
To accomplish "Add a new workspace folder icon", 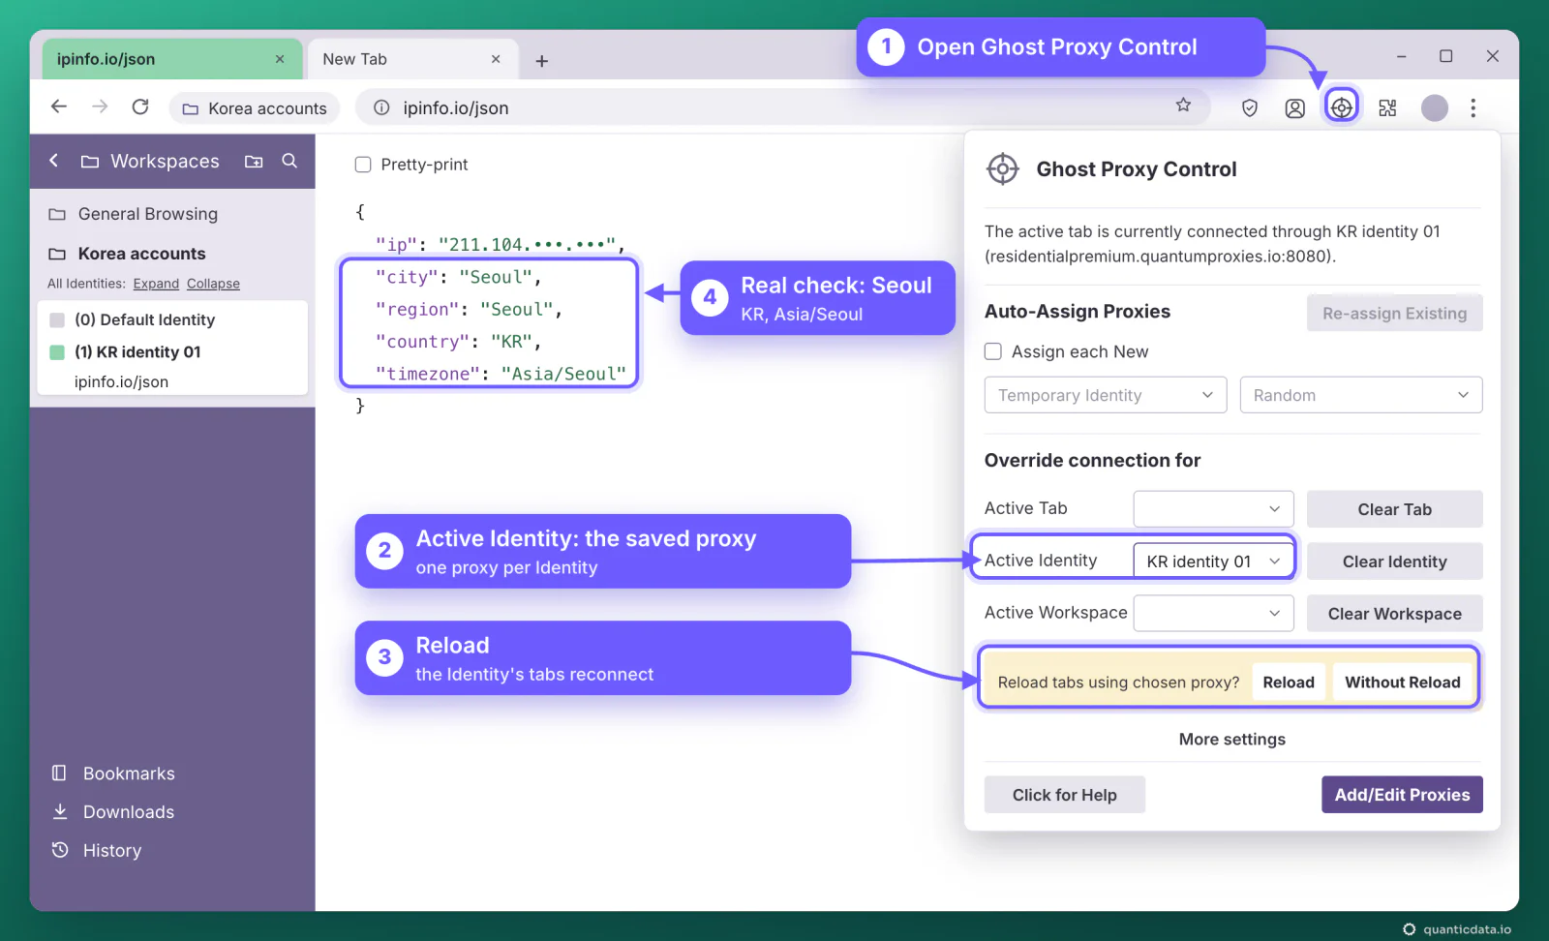I will pos(254,162).
